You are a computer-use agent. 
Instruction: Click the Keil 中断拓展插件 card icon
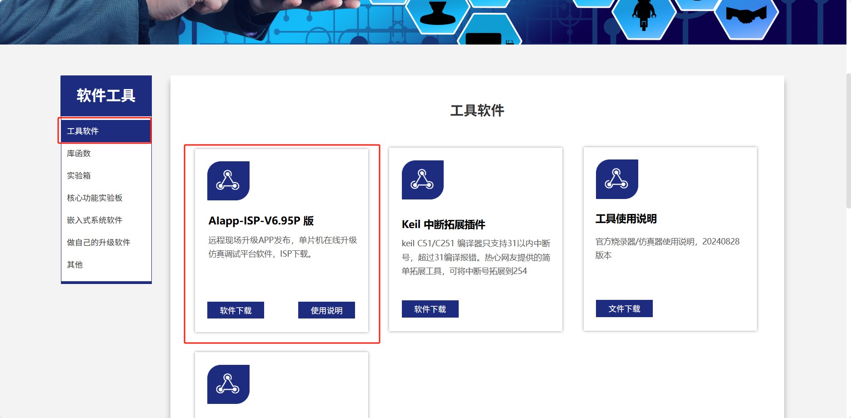423,180
